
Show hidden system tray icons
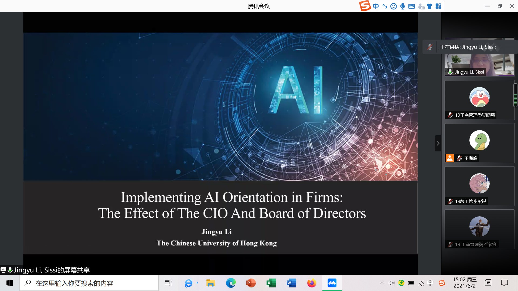click(x=382, y=283)
